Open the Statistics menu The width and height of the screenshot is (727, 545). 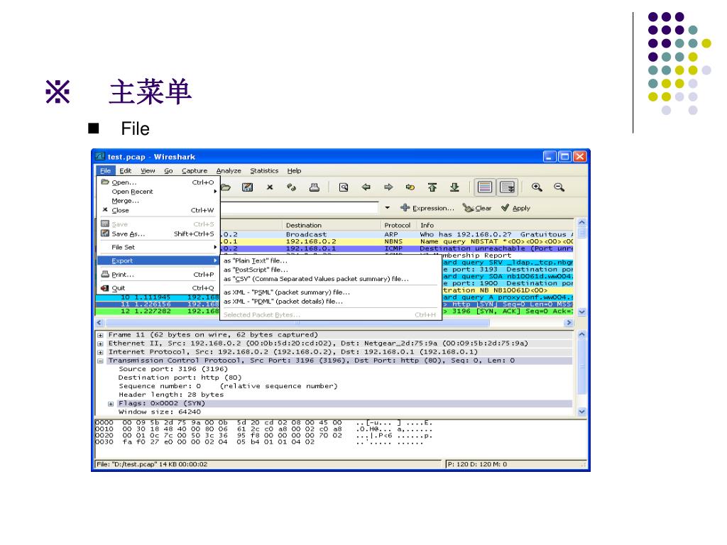click(x=264, y=170)
